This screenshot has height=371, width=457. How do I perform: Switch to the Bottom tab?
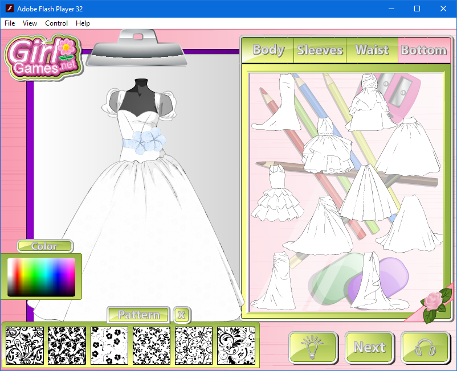[424, 50]
